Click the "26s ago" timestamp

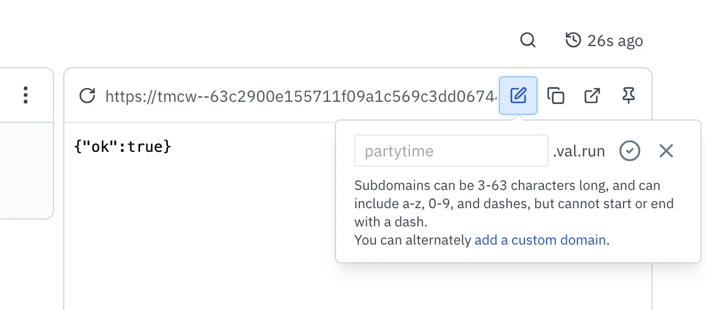pos(615,41)
